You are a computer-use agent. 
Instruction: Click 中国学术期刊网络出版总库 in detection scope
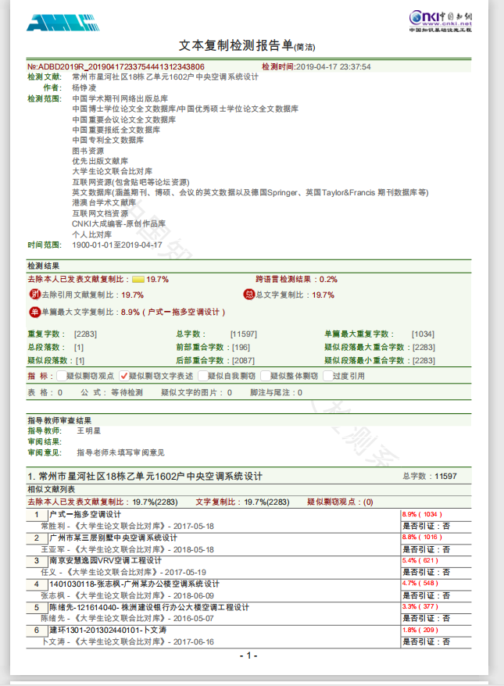point(120,99)
